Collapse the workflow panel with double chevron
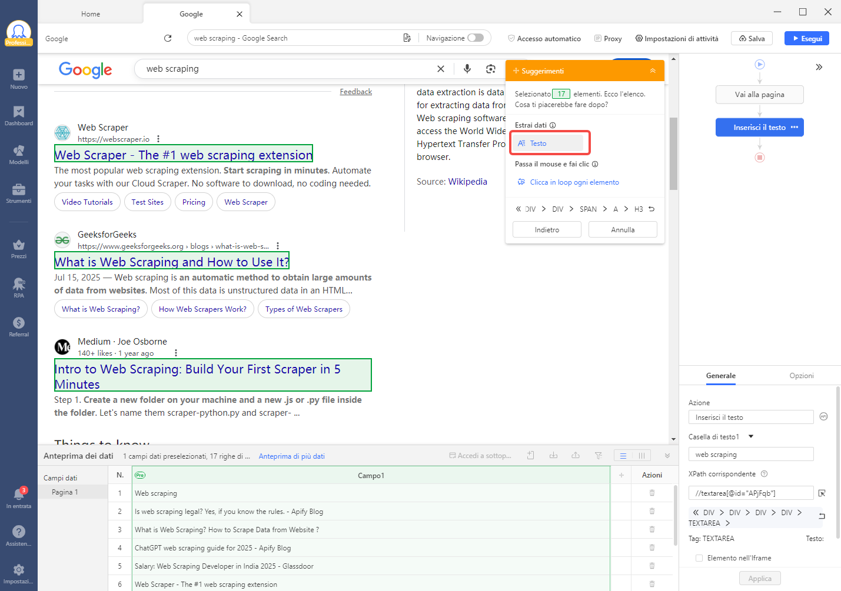The height and width of the screenshot is (591, 841). coord(819,67)
